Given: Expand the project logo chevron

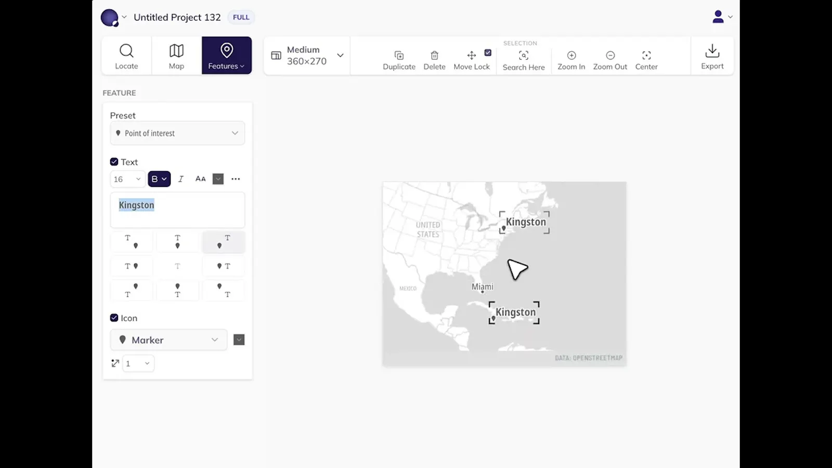Looking at the screenshot, I should tap(124, 17).
